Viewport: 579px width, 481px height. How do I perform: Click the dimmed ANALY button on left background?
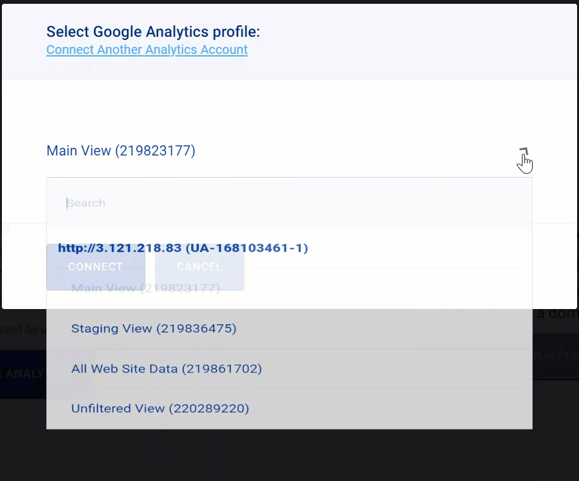pyautogui.click(x=23, y=374)
